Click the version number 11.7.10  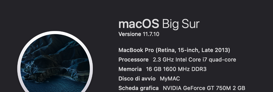click(151, 34)
